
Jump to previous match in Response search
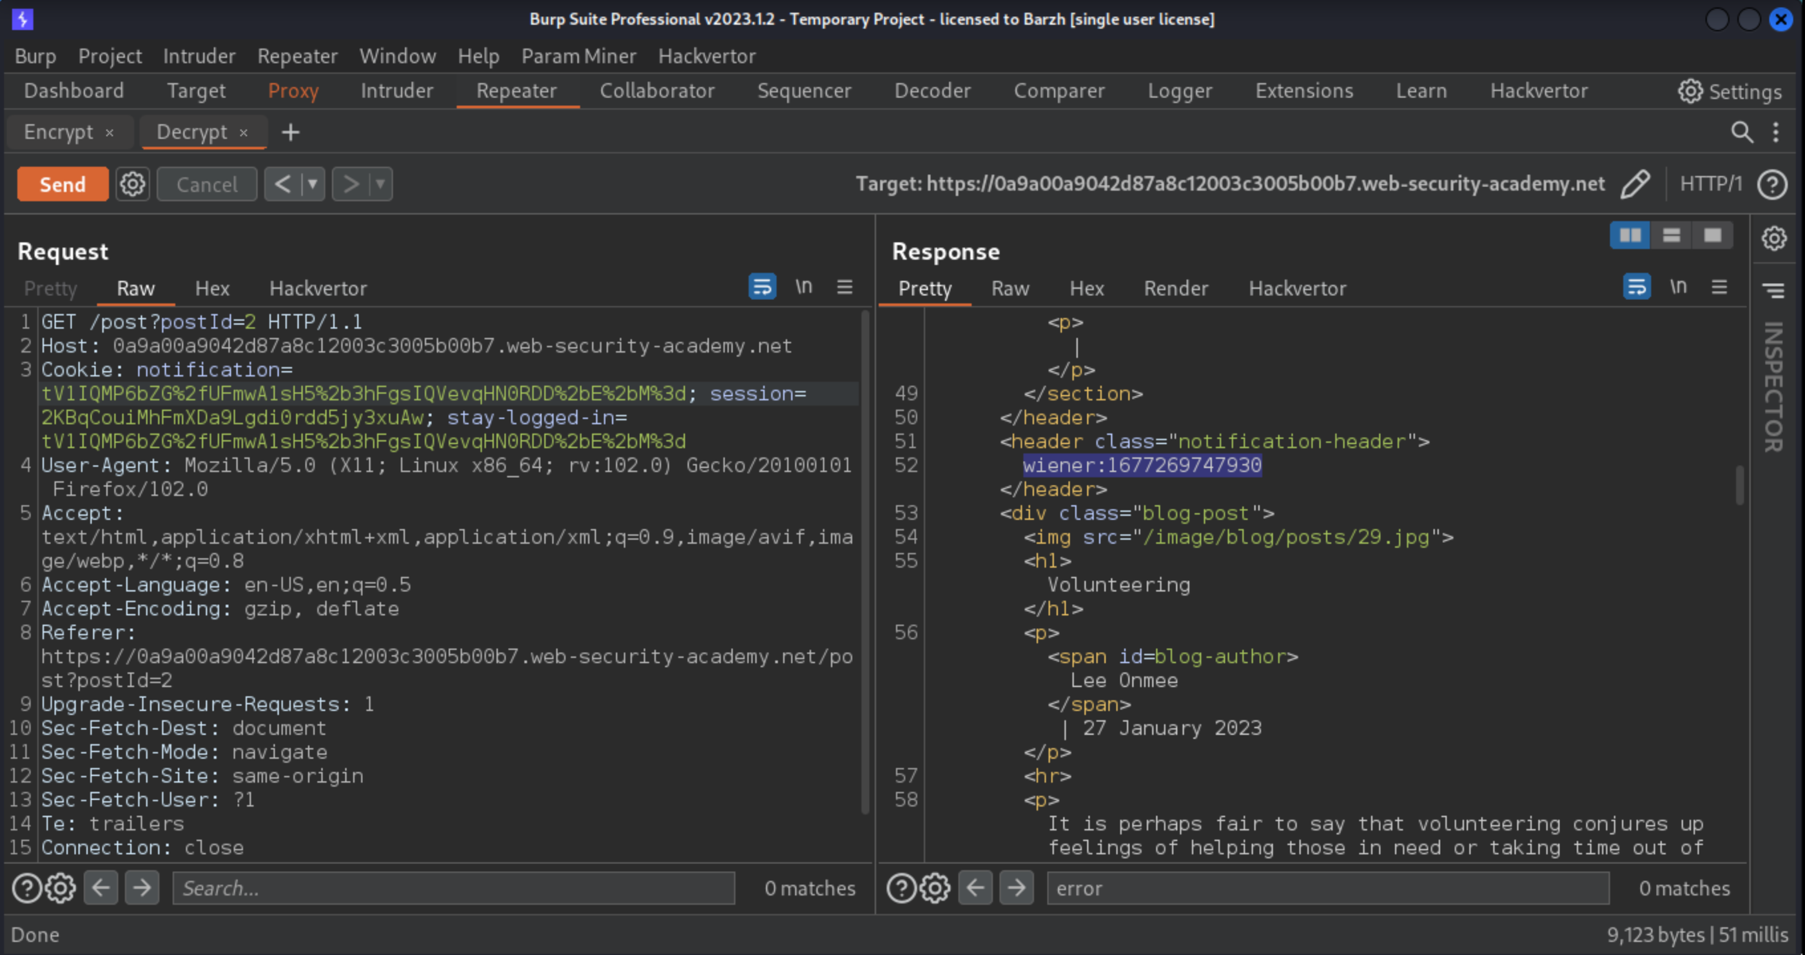click(975, 889)
